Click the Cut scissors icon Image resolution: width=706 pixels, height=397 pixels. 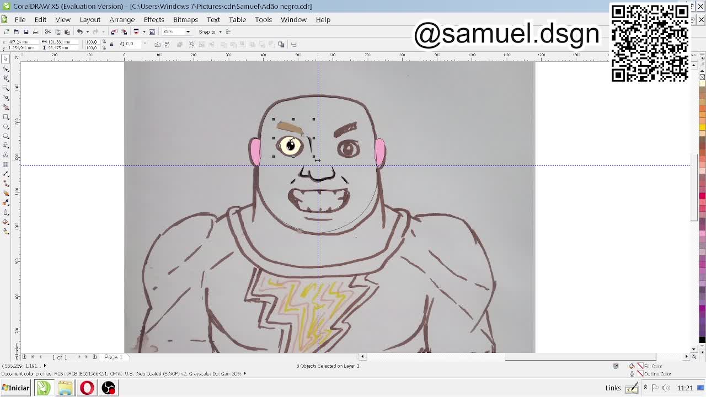pyautogui.click(x=48, y=31)
